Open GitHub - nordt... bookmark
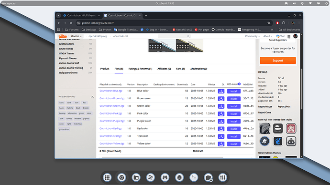The height and width of the screenshot is (185, 330). 223,30
